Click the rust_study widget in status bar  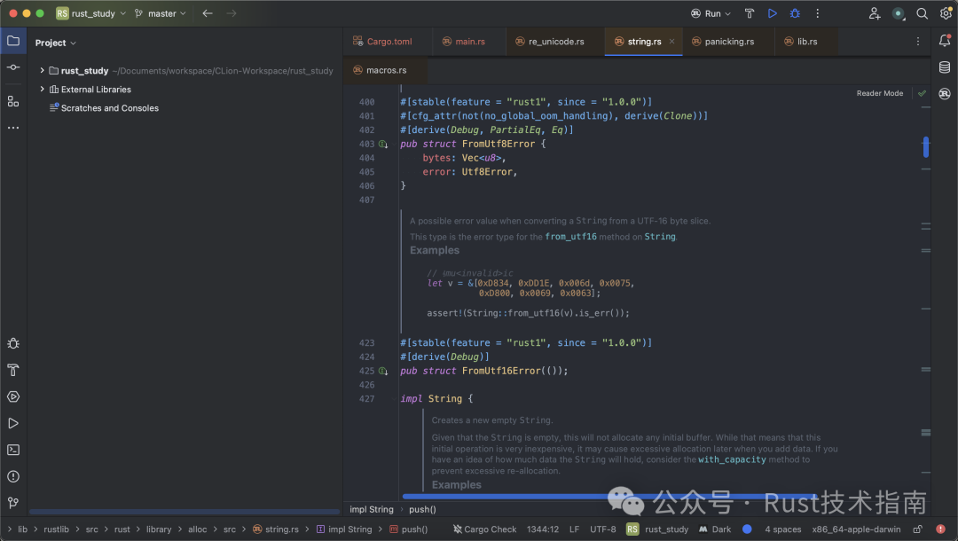tap(657, 529)
